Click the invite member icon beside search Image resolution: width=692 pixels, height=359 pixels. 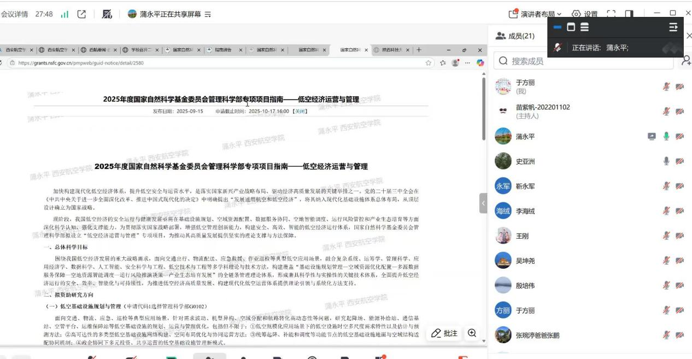tap(685, 61)
